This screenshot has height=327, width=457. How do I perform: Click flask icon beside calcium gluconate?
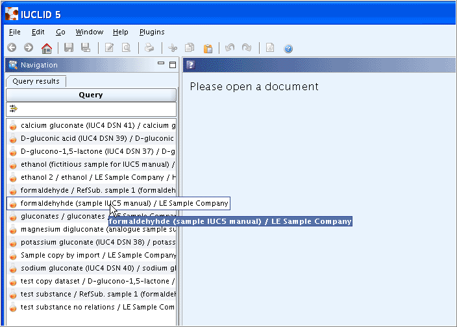(13, 126)
